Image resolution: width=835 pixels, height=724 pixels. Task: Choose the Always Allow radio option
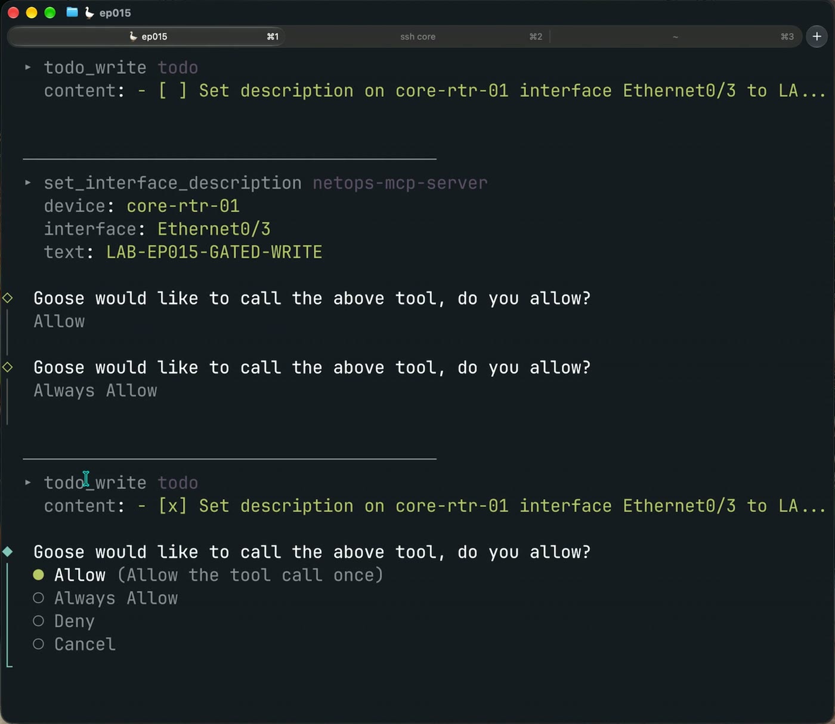(x=38, y=598)
